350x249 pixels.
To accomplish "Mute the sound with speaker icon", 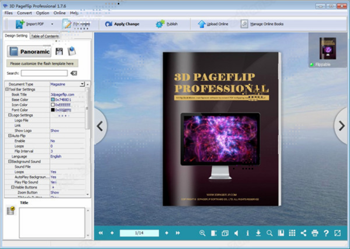I will point(236,233).
